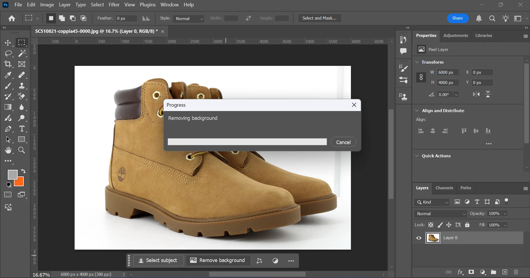The image size is (530, 278).
Task: Collapse the Quick Actions section
Action: click(x=417, y=156)
